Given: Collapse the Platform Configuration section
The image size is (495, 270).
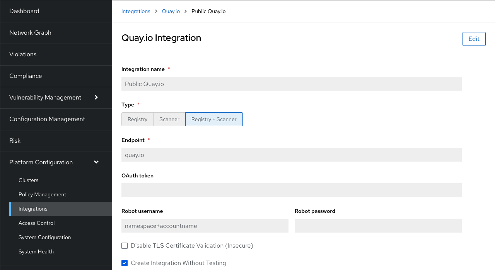Looking at the screenshot, I should [x=41, y=162].
